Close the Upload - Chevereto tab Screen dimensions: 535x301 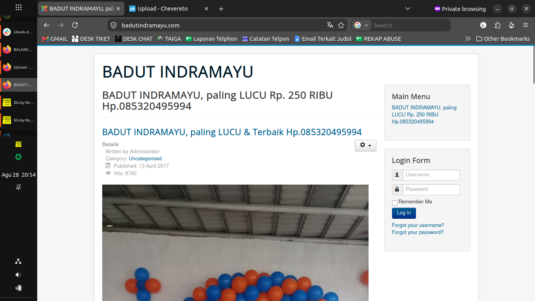[x=206, y=9]
